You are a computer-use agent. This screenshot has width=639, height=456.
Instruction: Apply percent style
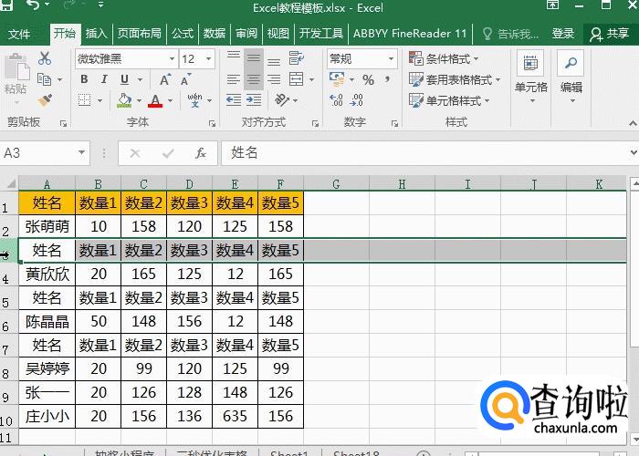coord(368,80)
